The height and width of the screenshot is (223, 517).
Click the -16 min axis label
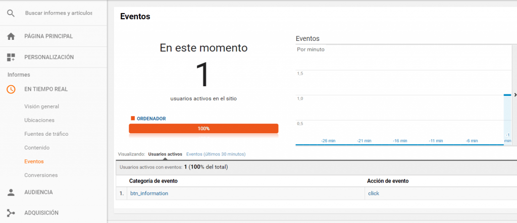400,141
